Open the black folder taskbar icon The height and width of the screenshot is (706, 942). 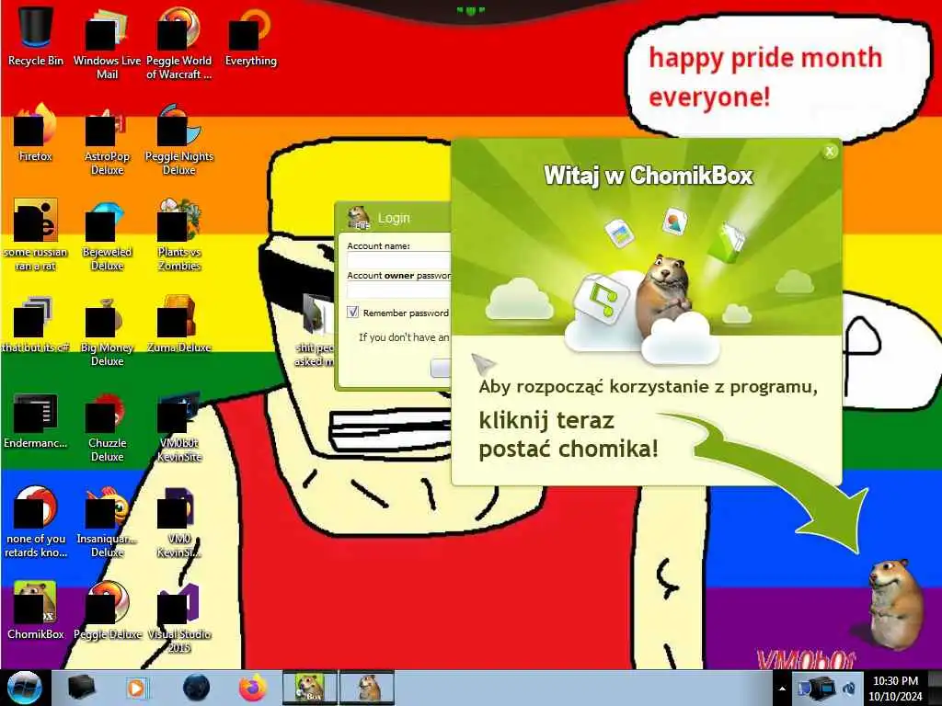point(81,688)
